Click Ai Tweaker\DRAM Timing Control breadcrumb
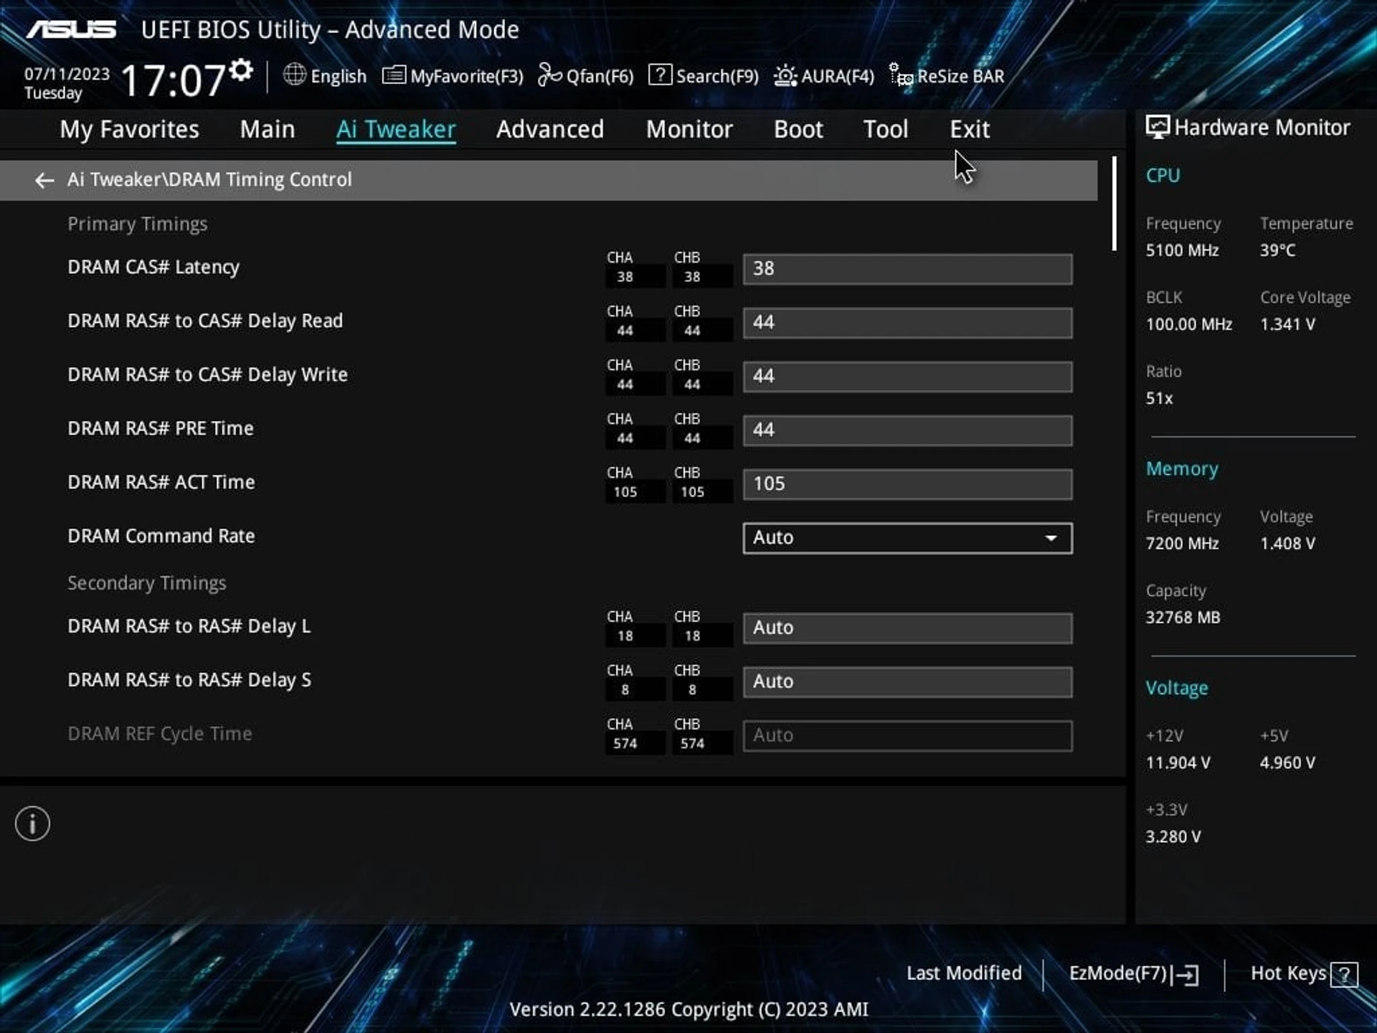Viewport: 1377px width, 1033px height. 209,179
